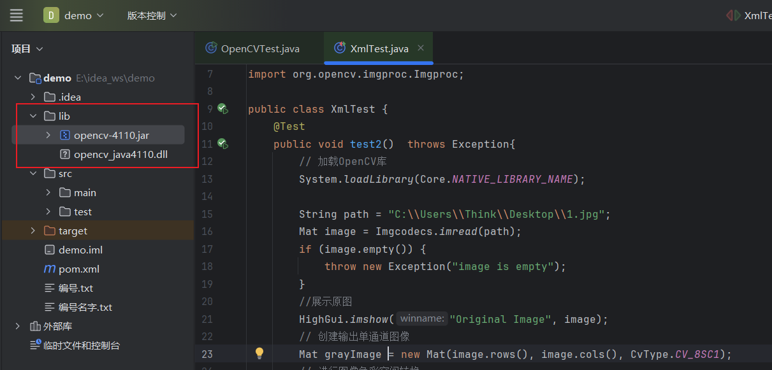Select the pom.xml Maven file
Image resolution: width=772 pixels, height=370 pixels.
pos(71,269)
